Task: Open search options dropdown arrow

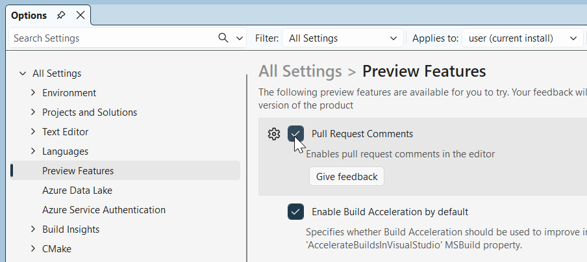Action: click(240, 38)
